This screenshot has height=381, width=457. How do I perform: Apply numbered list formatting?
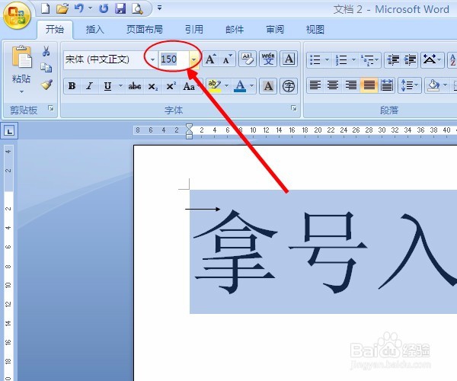tap(341, 59)
